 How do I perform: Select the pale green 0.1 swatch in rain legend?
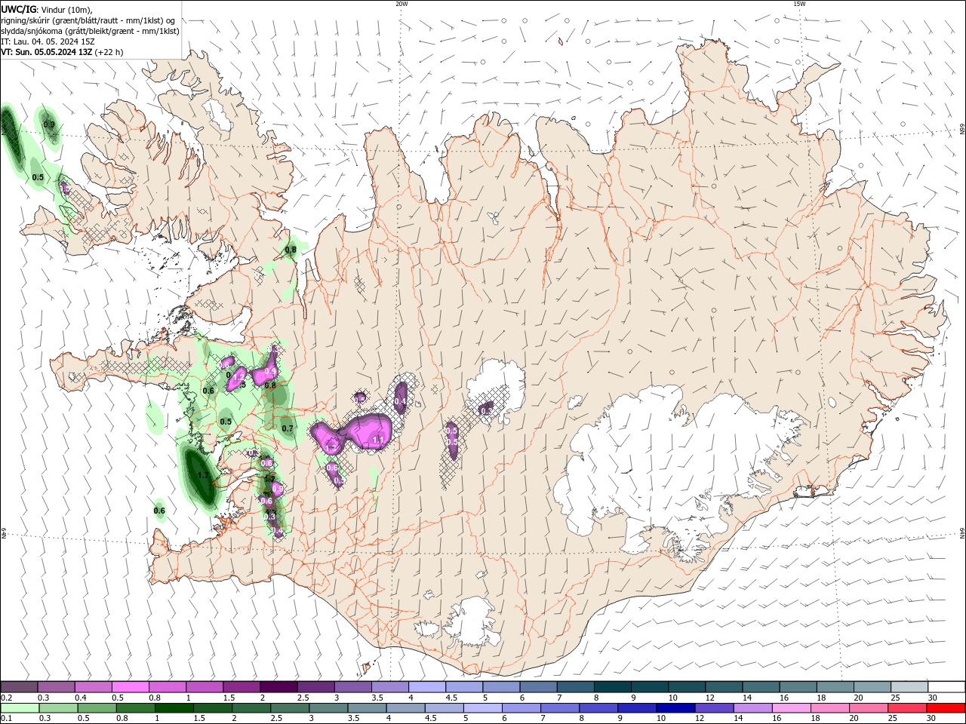19,708
